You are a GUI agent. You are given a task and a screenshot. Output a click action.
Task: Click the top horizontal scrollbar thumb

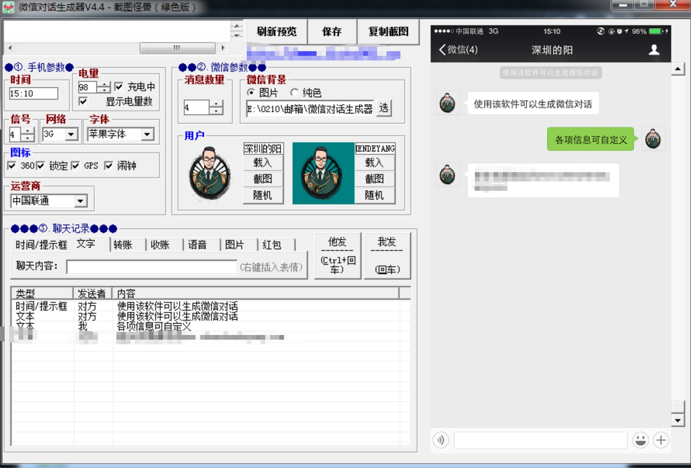tap(177, 48)
